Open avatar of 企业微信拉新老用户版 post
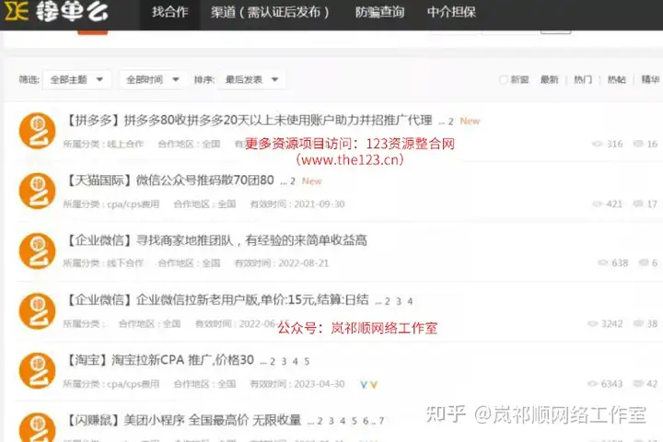 click(37, 311)
